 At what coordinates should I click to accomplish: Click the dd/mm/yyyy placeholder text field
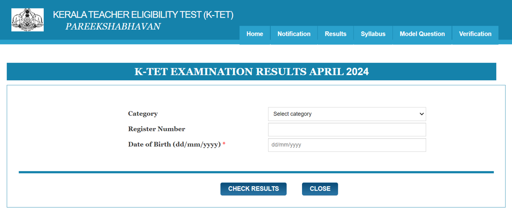click(347, 145)
